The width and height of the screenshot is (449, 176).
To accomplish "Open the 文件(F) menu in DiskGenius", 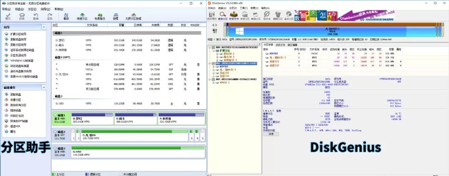I will (211, 8).
